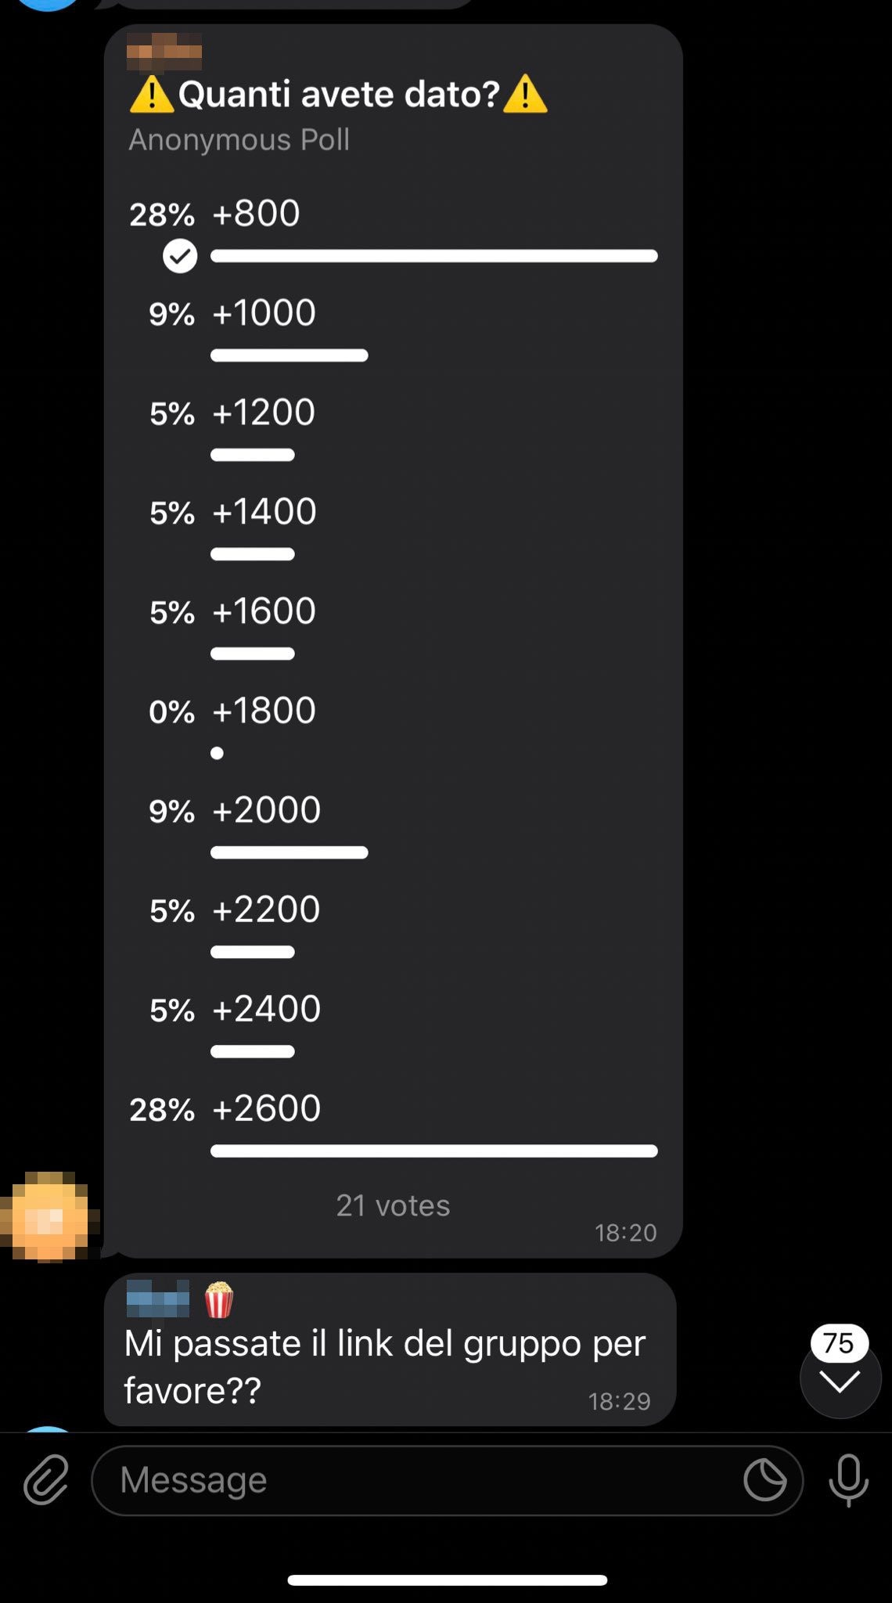Tap the 75 unread messages badge
Viewport: 892px width, 1603px height.
tap(839, 1343)
